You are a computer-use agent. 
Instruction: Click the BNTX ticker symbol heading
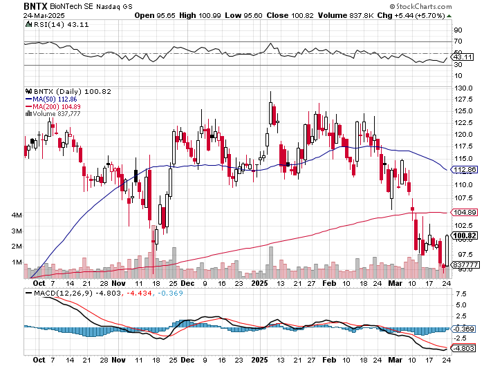click(x=35, y=6)
